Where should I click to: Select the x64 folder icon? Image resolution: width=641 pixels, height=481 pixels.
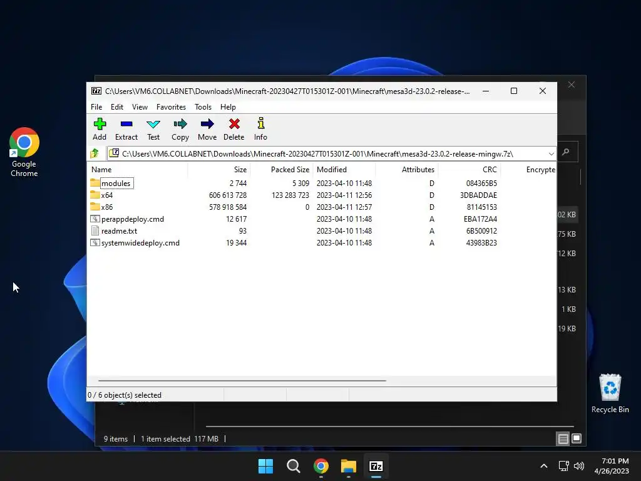coord(95,195)
